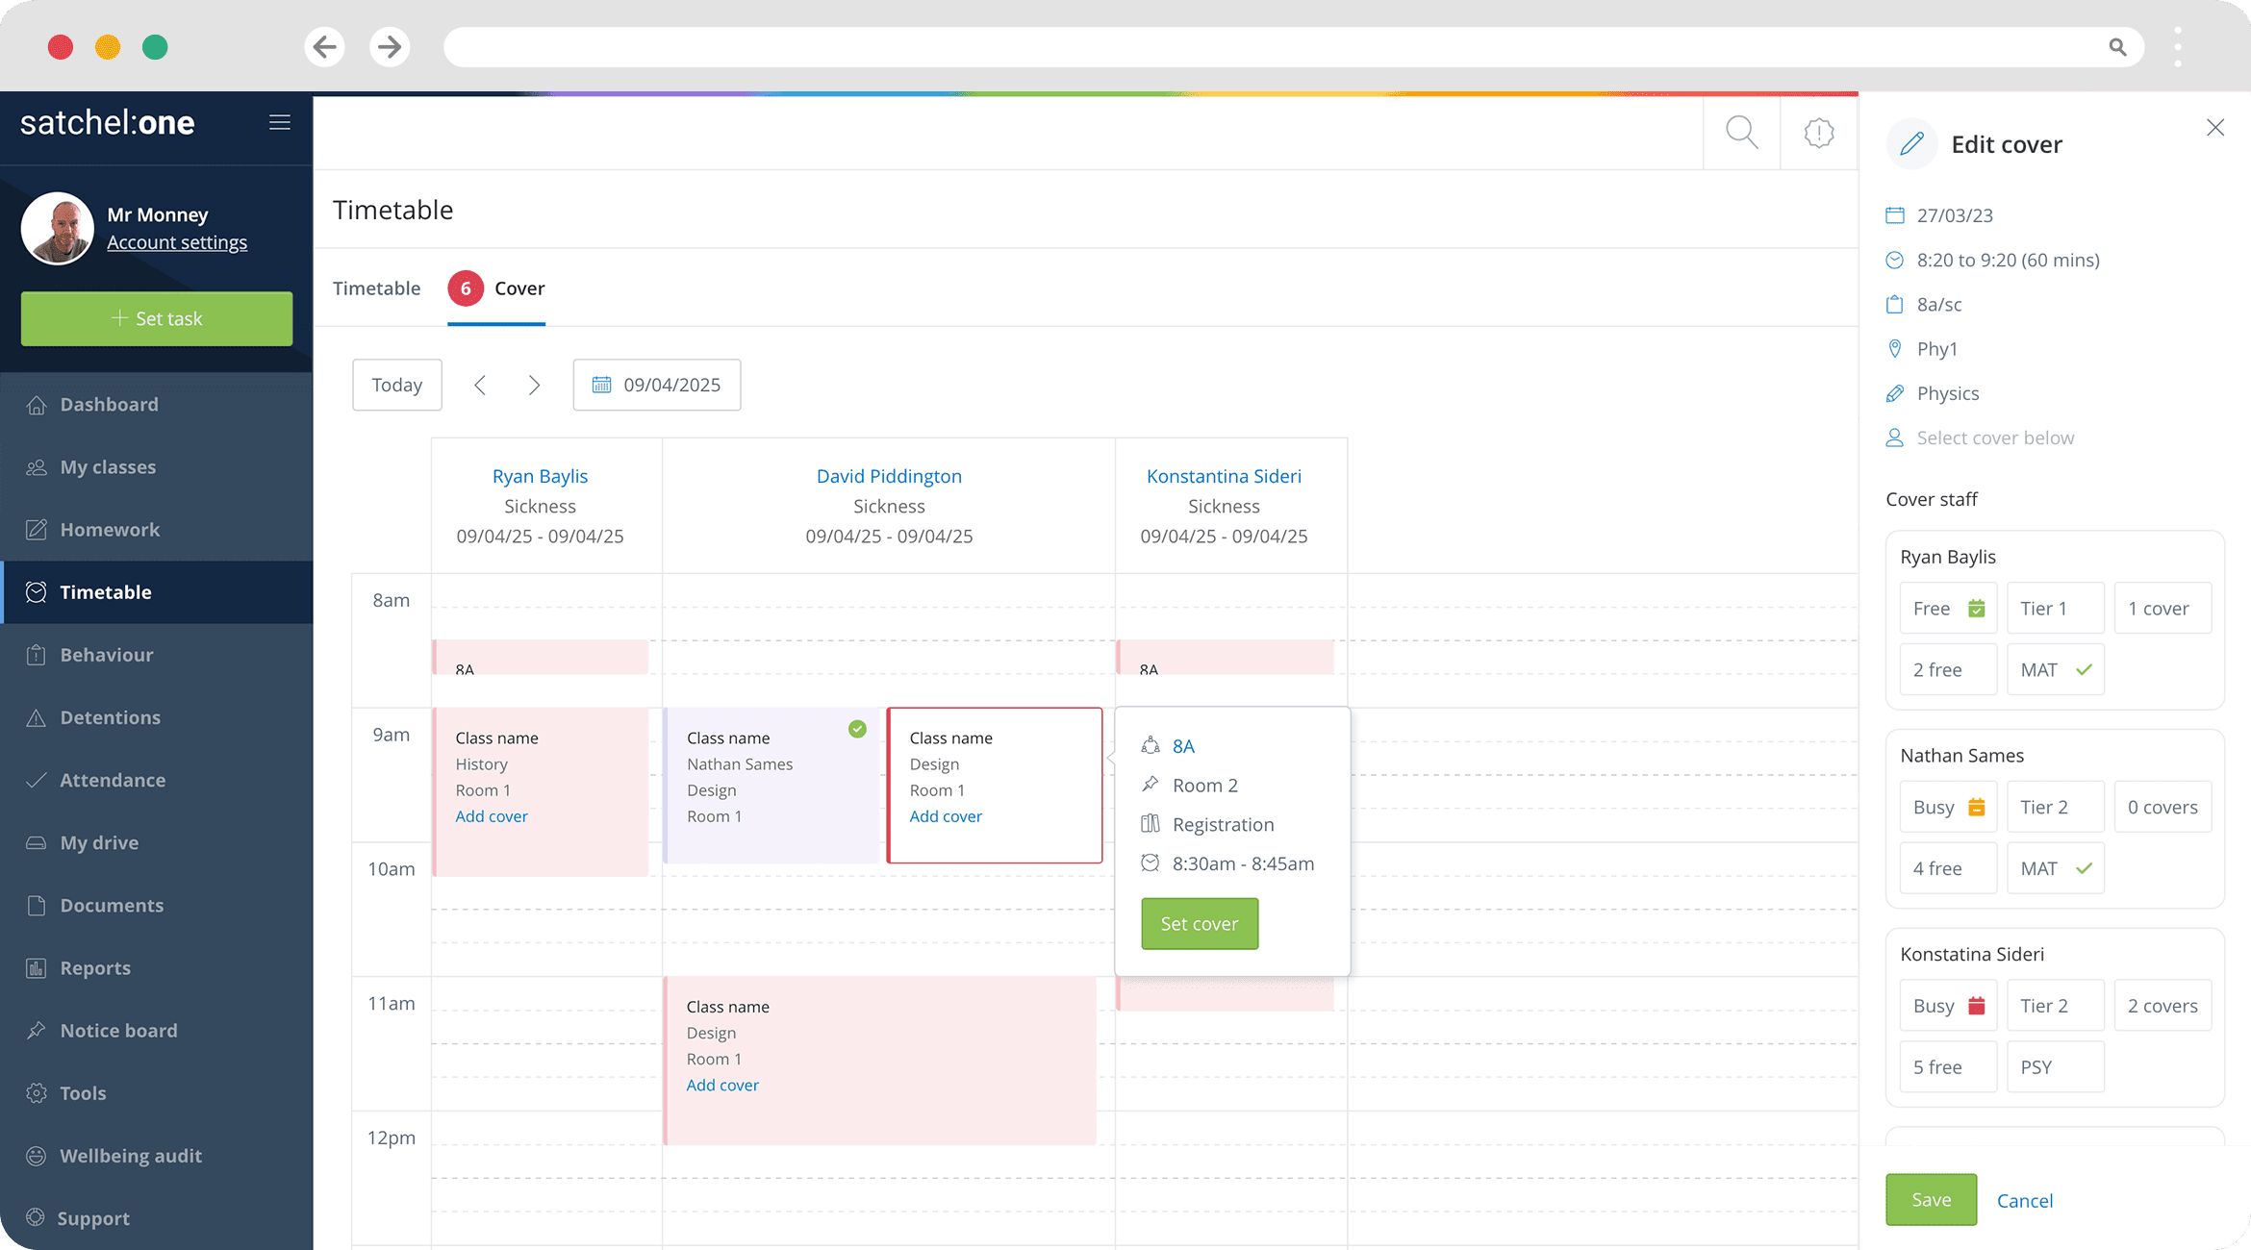Open the browser three-dot menu
Image resolution: width=2251 pixels, height=1250 pixels.
point(2178,46)
